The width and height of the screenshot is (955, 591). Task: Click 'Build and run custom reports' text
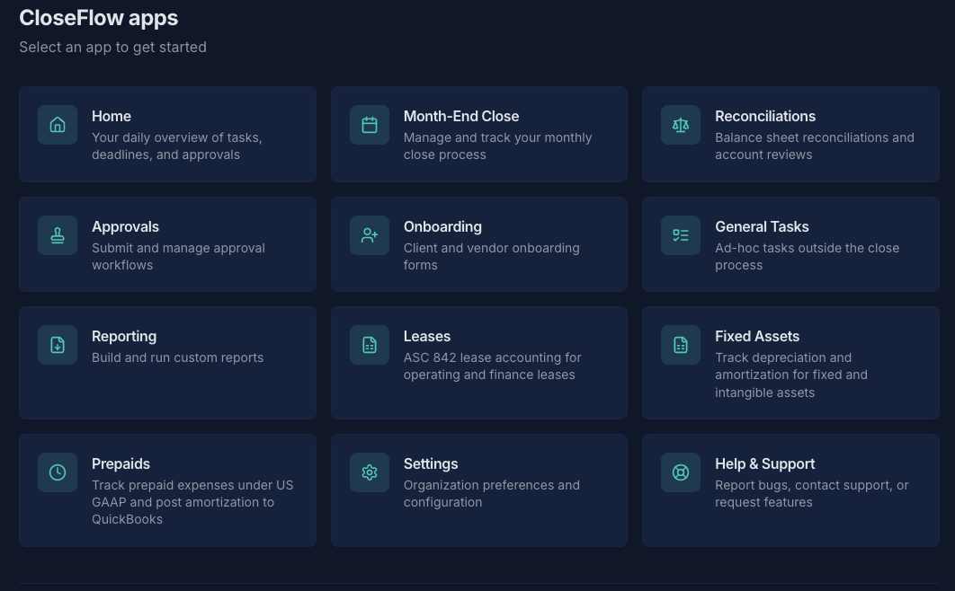coord(177,357)
